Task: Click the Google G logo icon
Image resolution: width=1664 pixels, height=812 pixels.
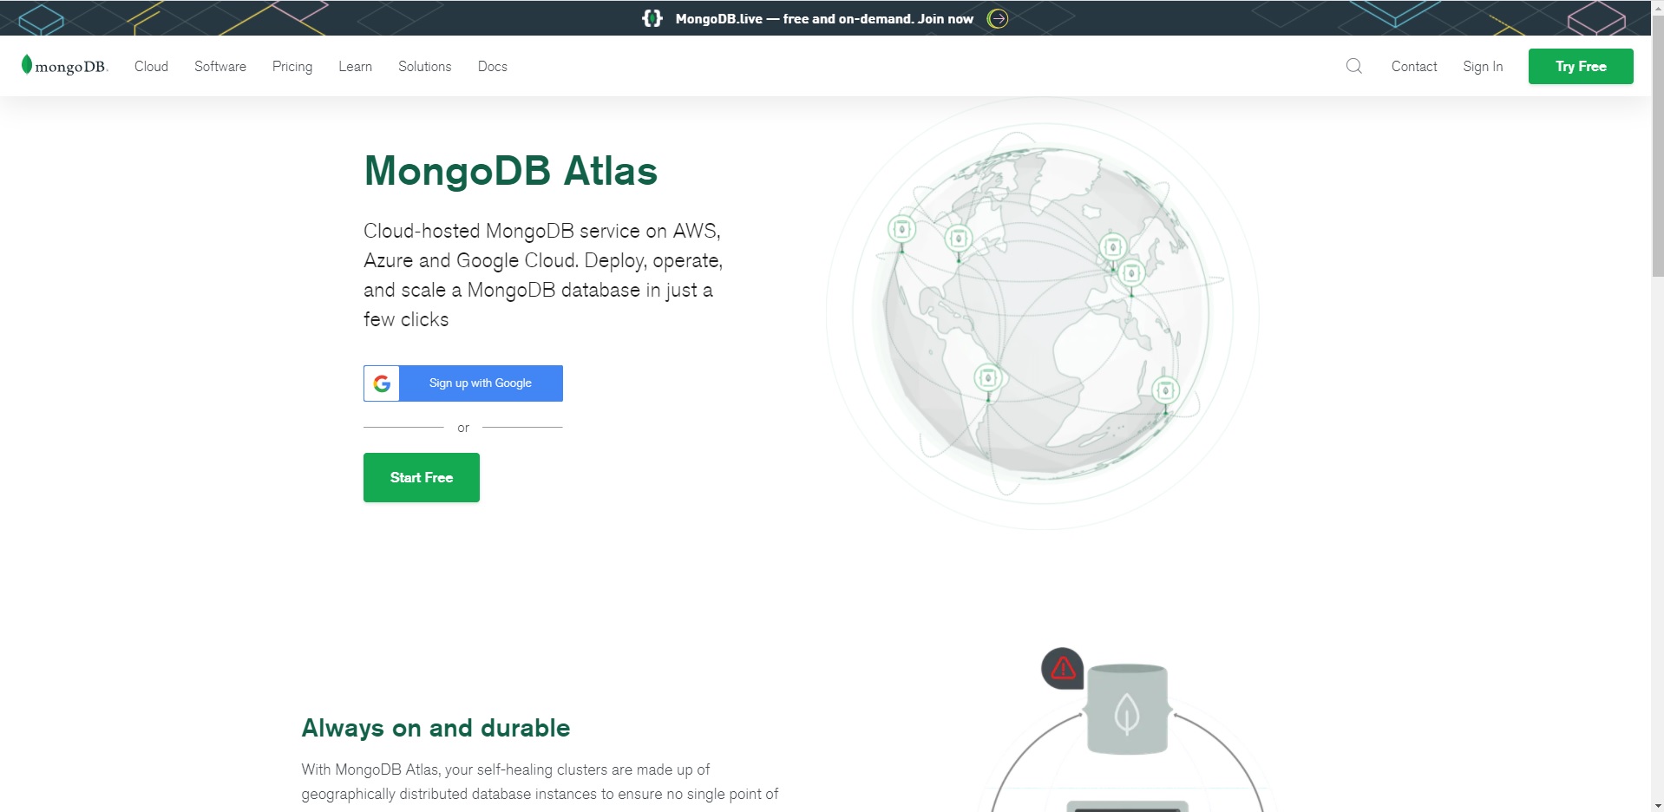Action: coord(382,383)
